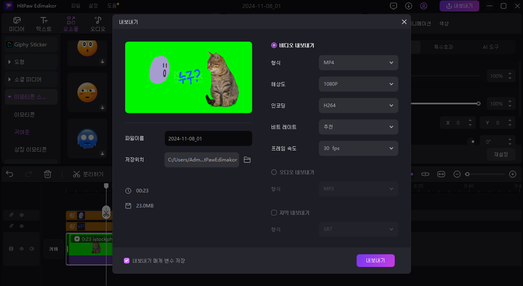This screenshot has width=523, height=286.
Task: Click the purple 내보내기 button in dialog
Action: [x=375, y=261]
